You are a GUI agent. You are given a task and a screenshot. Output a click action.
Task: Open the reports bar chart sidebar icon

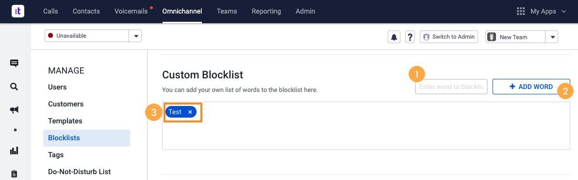[x=14, y=150]
